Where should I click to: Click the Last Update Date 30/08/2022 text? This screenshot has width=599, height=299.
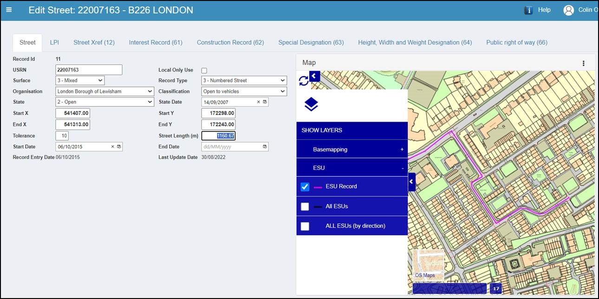214,157
